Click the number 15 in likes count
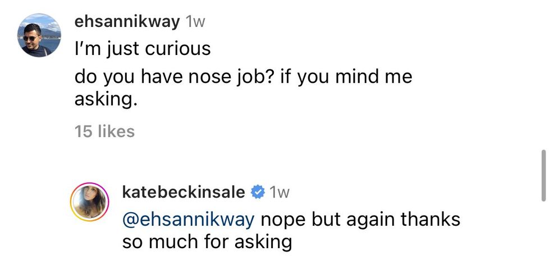Screen dimensions: 550x256 tap(84, 131)
